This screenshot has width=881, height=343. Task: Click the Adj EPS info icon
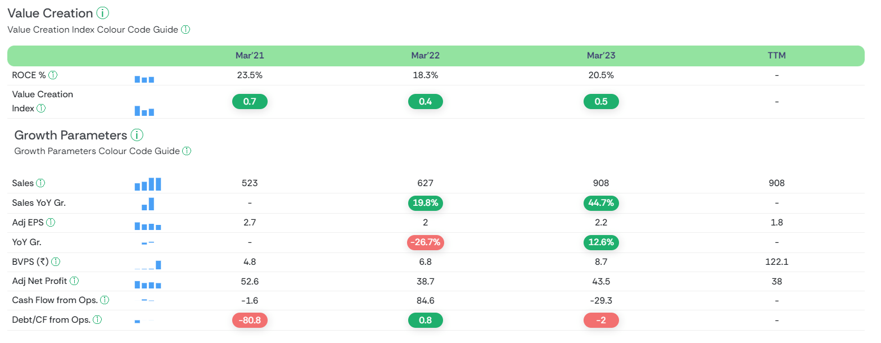click(x=51, y=223)
